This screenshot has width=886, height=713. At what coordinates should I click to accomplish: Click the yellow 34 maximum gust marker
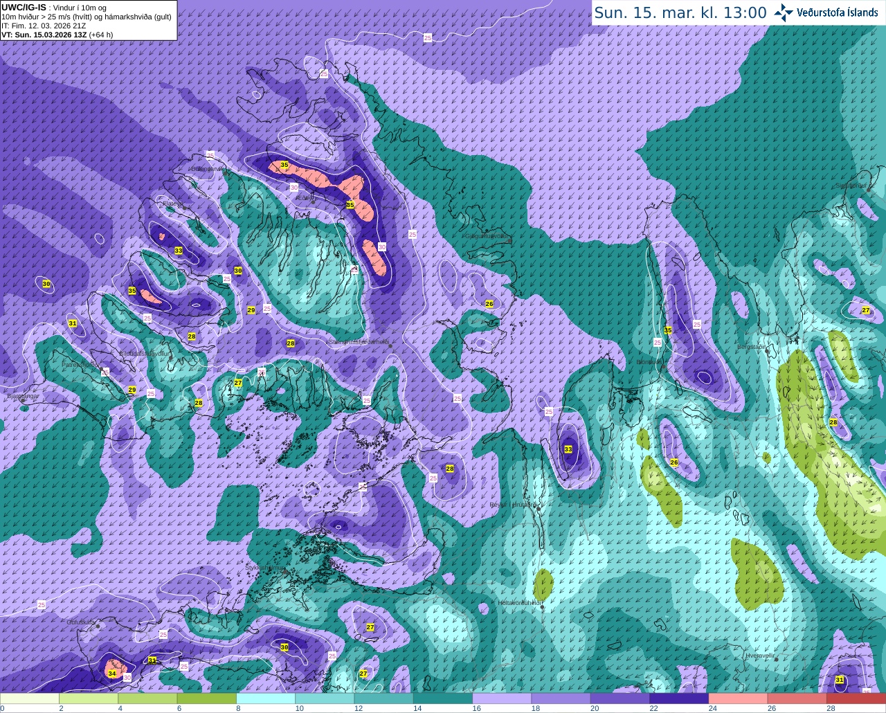[x=112, y=674]
